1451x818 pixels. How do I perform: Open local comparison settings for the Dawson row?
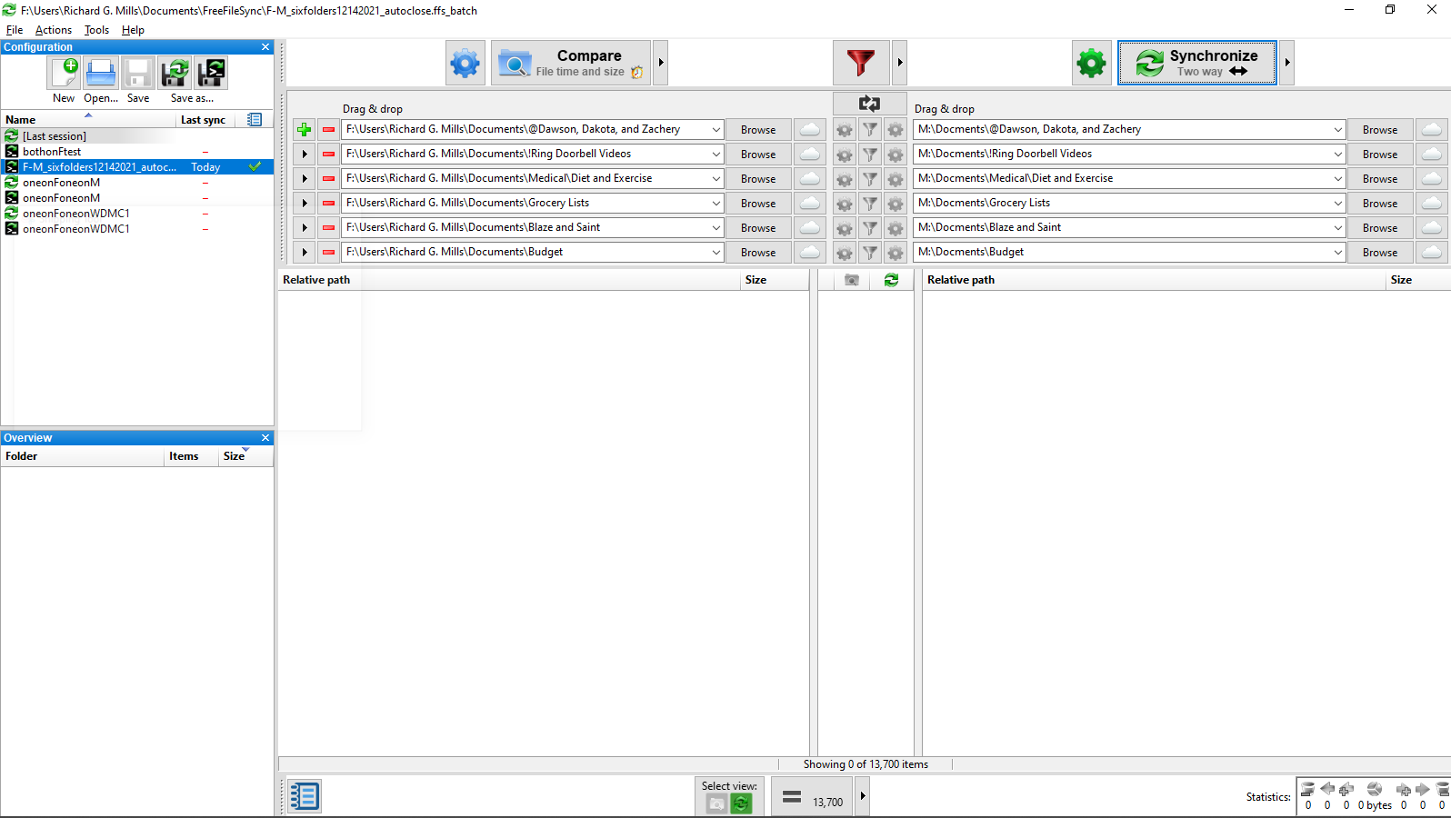click(x=845, y=130)
